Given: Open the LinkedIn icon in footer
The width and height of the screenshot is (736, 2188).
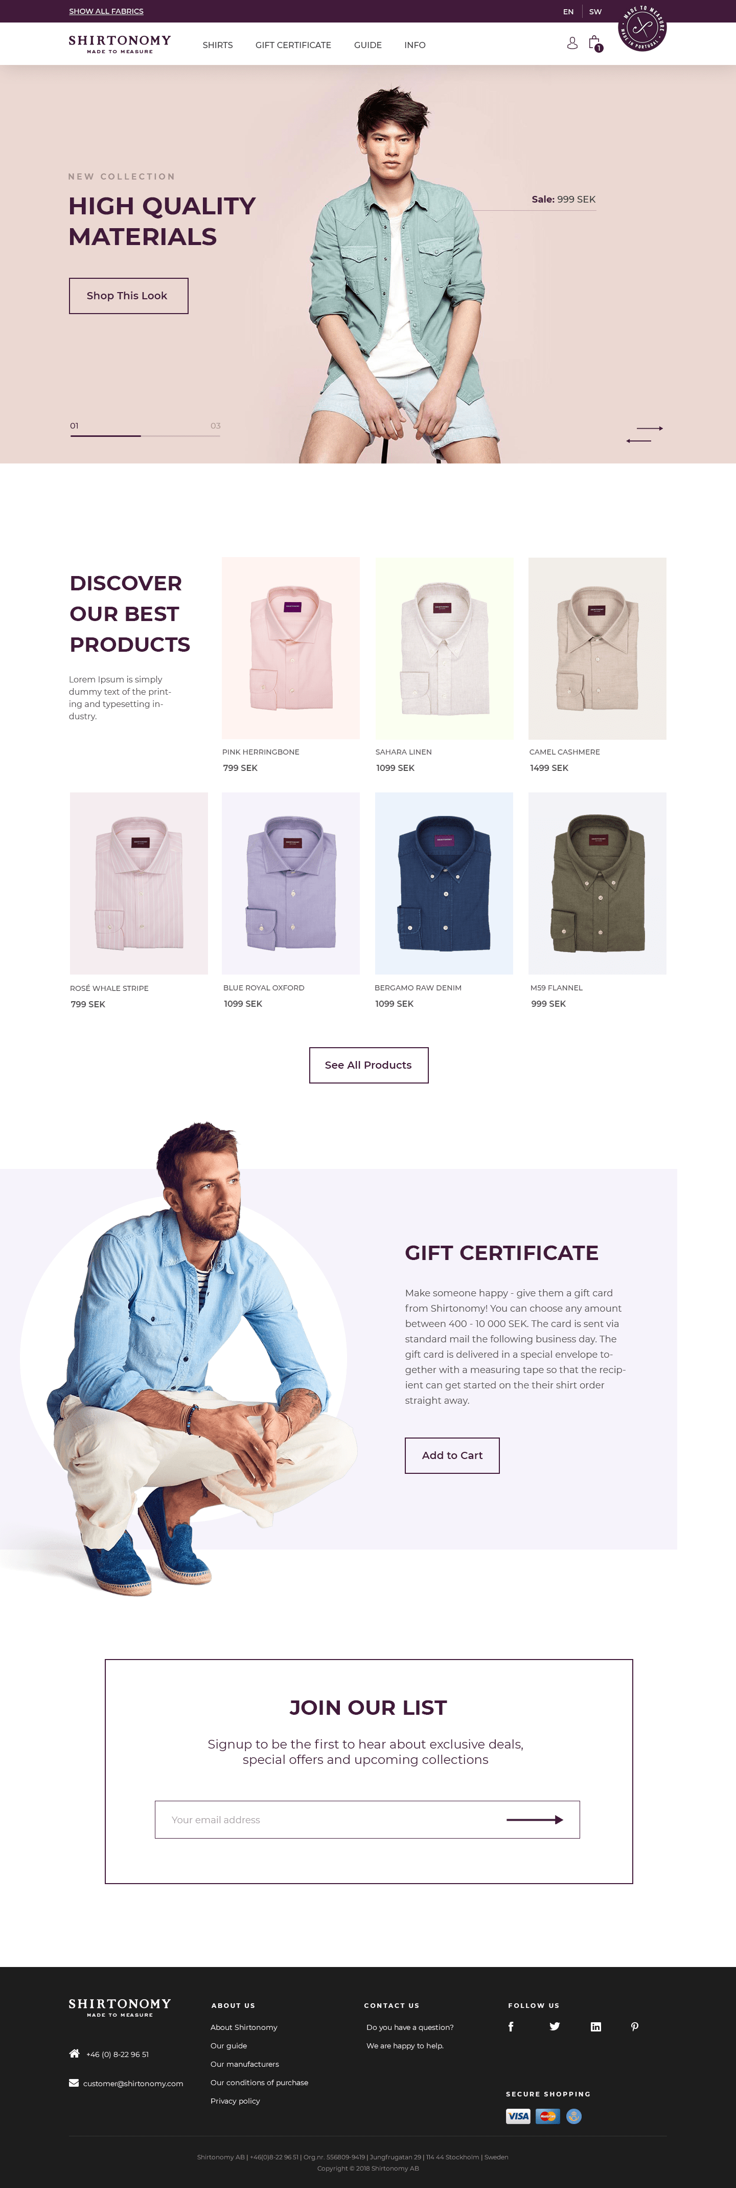Looking at the screenshot, I should pos(596,2027).
